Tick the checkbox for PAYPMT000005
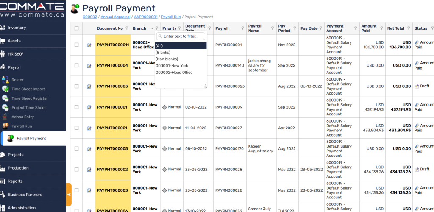The image size is (434, 212). coord(76,148)
